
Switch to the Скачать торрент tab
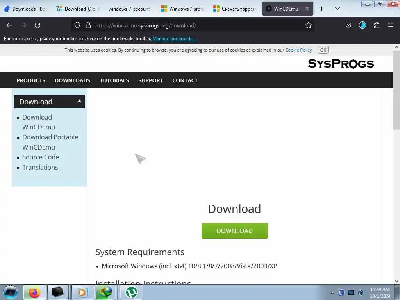(235, 9)
